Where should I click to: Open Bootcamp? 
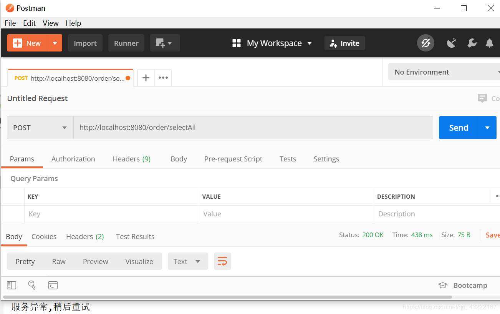pyautogui.click(x=463, y=285)
